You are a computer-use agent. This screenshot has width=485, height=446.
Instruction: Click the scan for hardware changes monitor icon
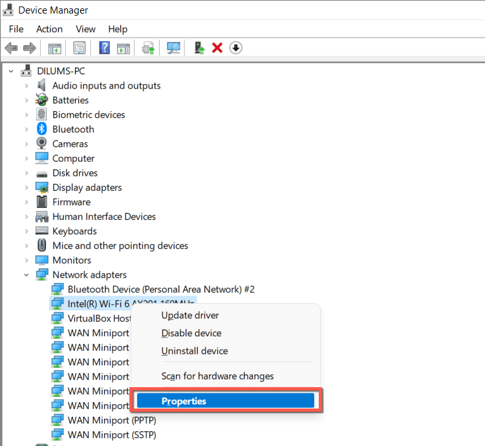point(173,48)
